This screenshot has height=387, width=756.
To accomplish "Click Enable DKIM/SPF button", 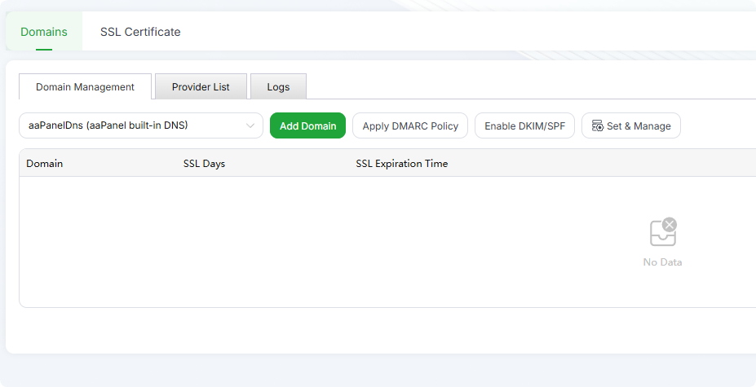I will coord(524,125).
